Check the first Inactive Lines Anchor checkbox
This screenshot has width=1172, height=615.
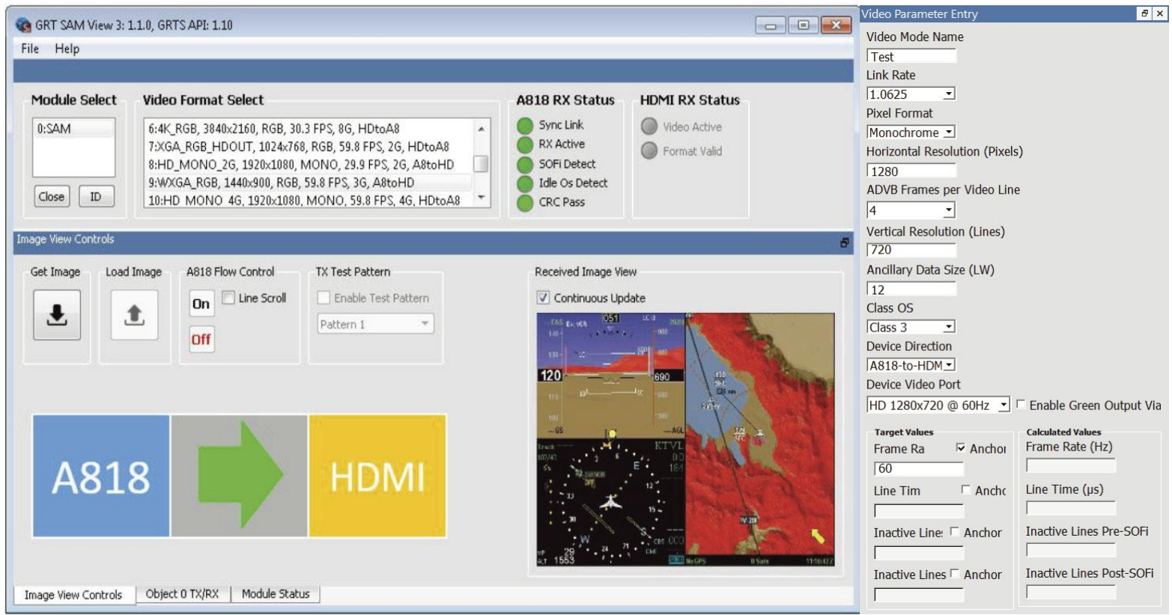pyautogui.click(x=955, y=532)
